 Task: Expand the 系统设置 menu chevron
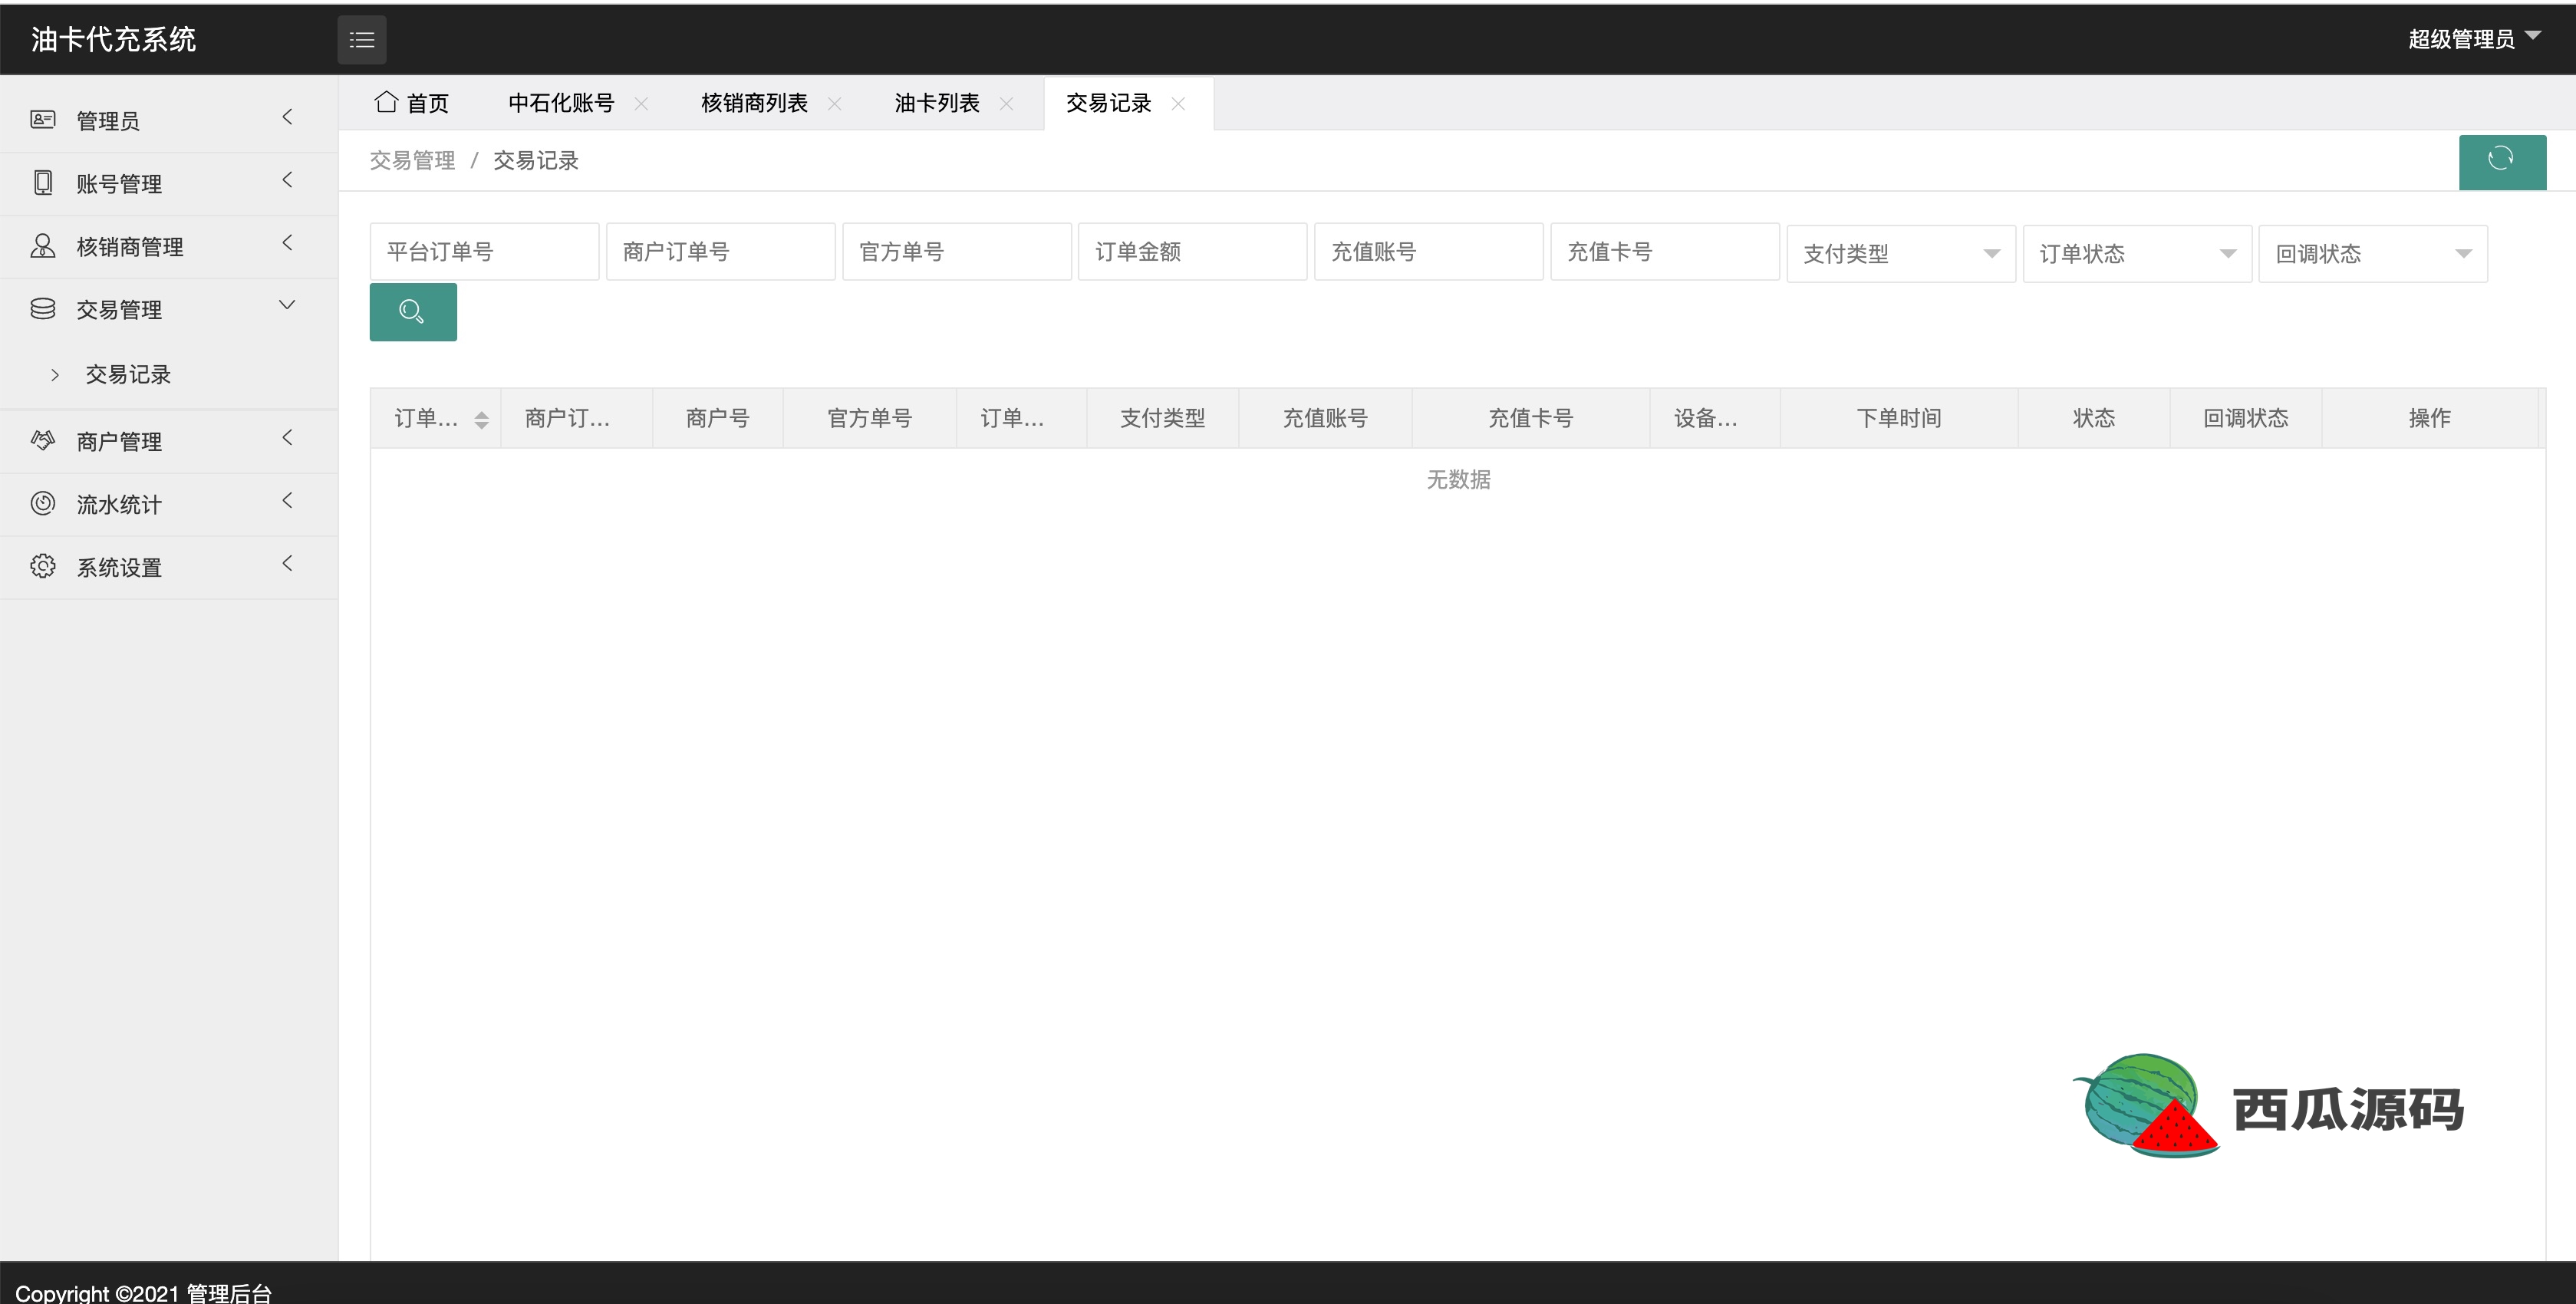click(287, 563)
